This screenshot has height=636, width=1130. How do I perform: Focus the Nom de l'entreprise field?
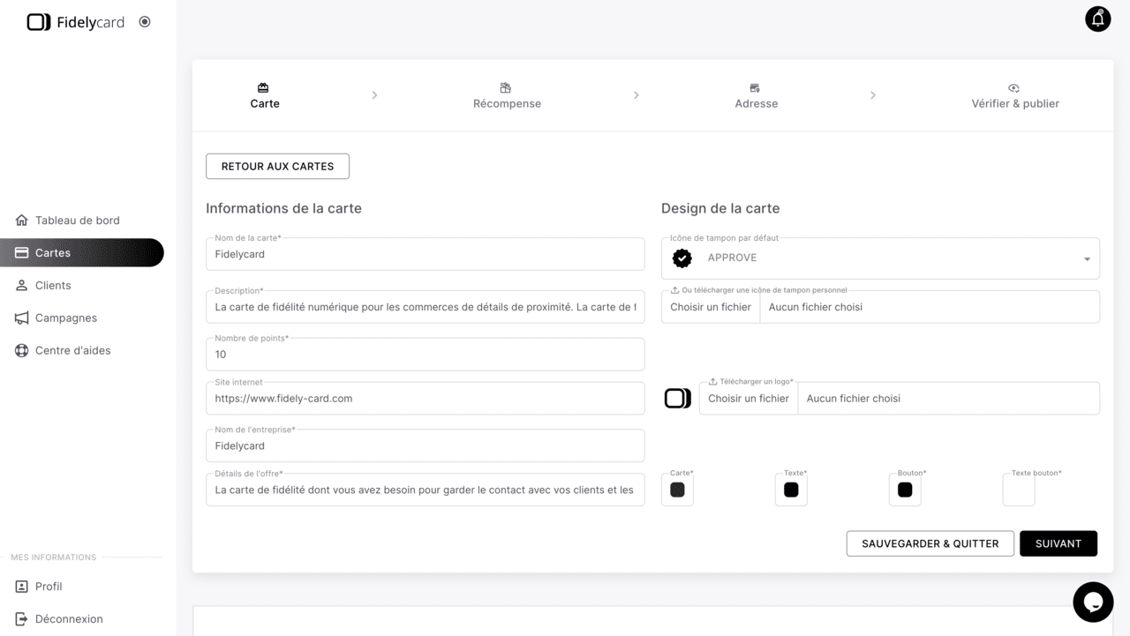[x=426, y=446]
